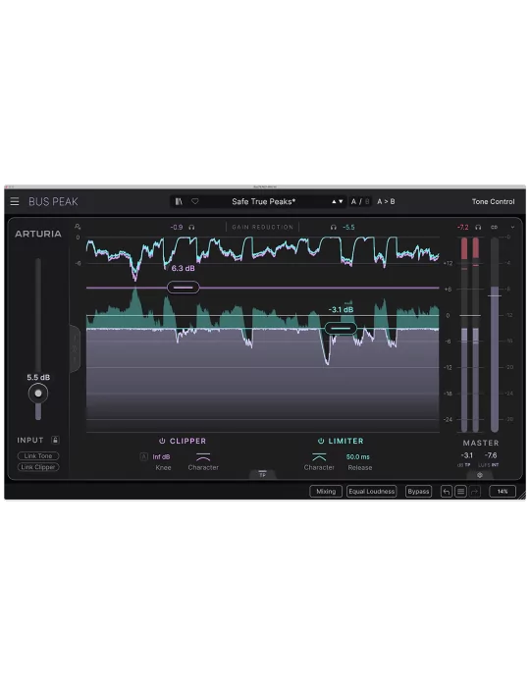The image size is (530, 687).
Task: Click the 50.0 ms release value
Action: click(x=358, y=457)
